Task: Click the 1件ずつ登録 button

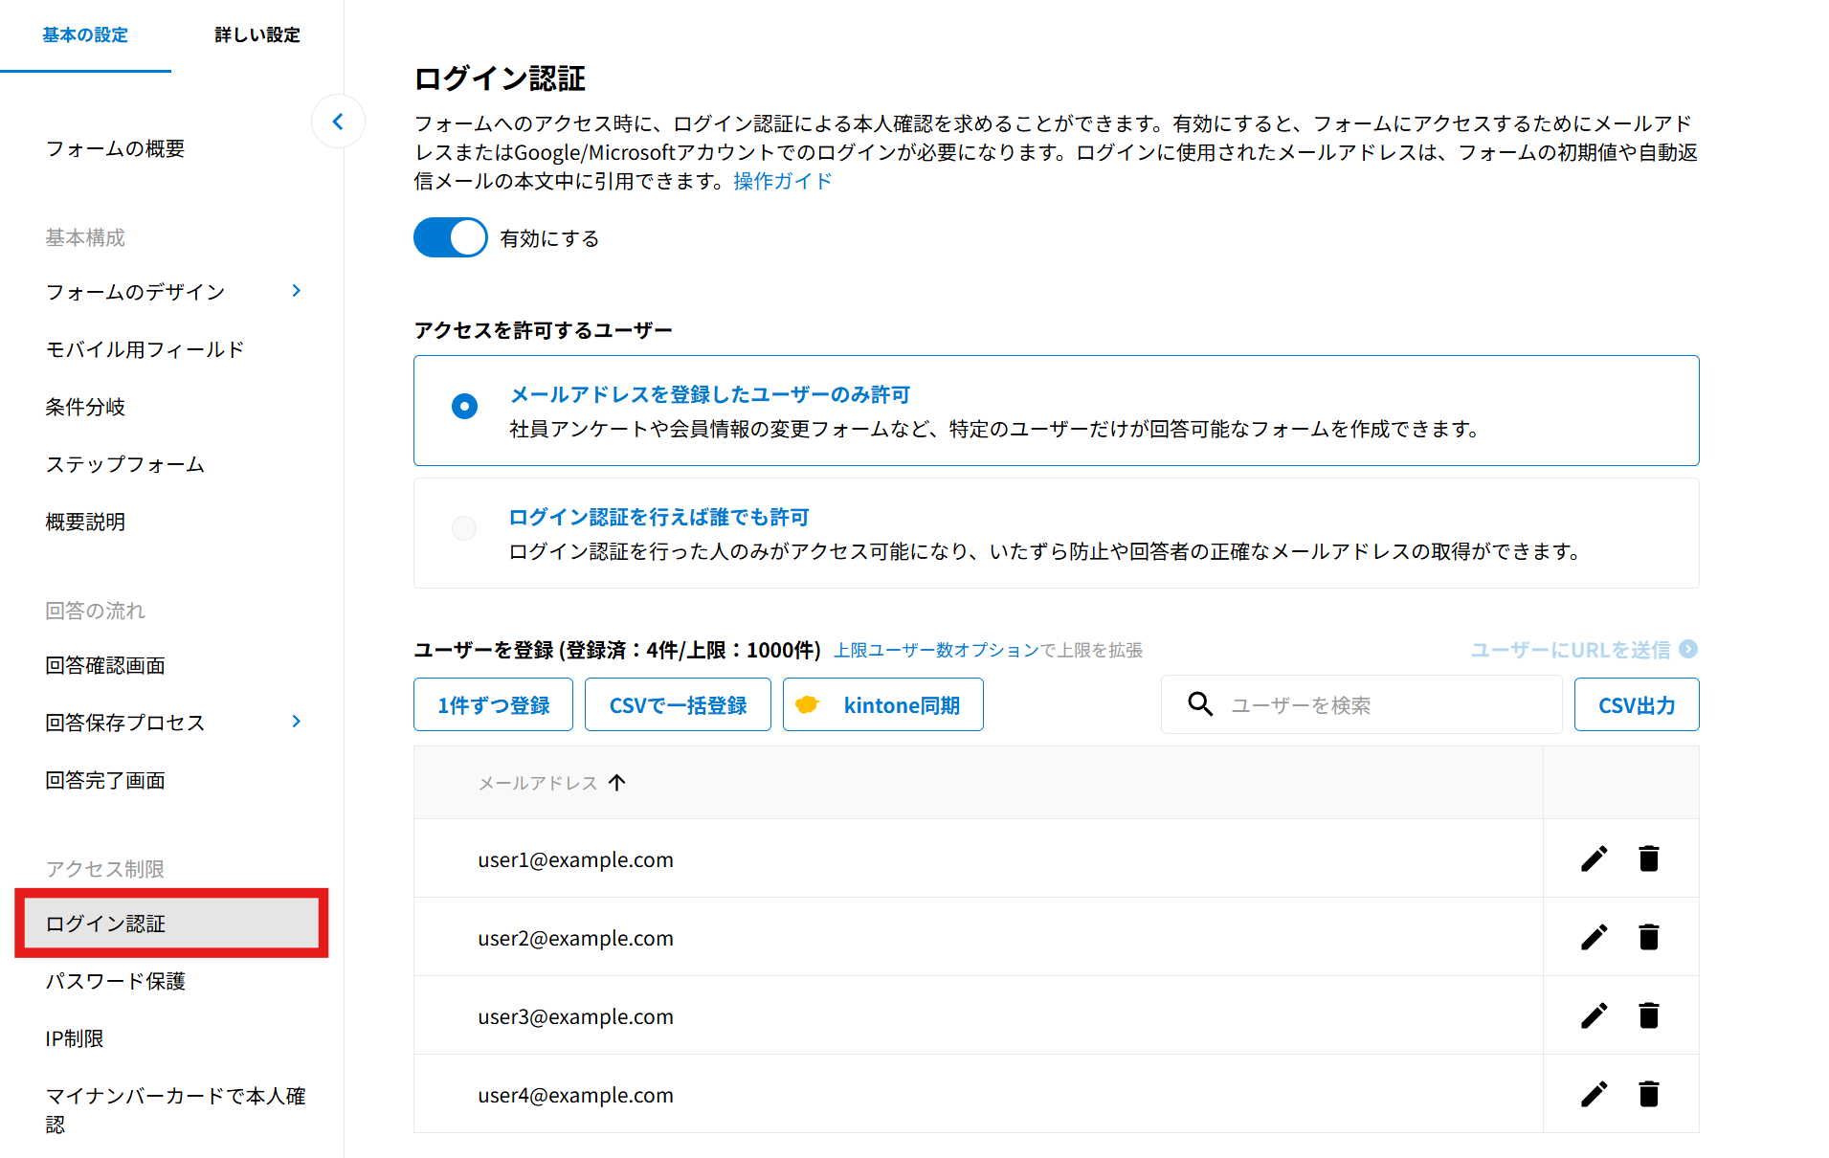Action: pyautogui.click(x=493, y=705)
